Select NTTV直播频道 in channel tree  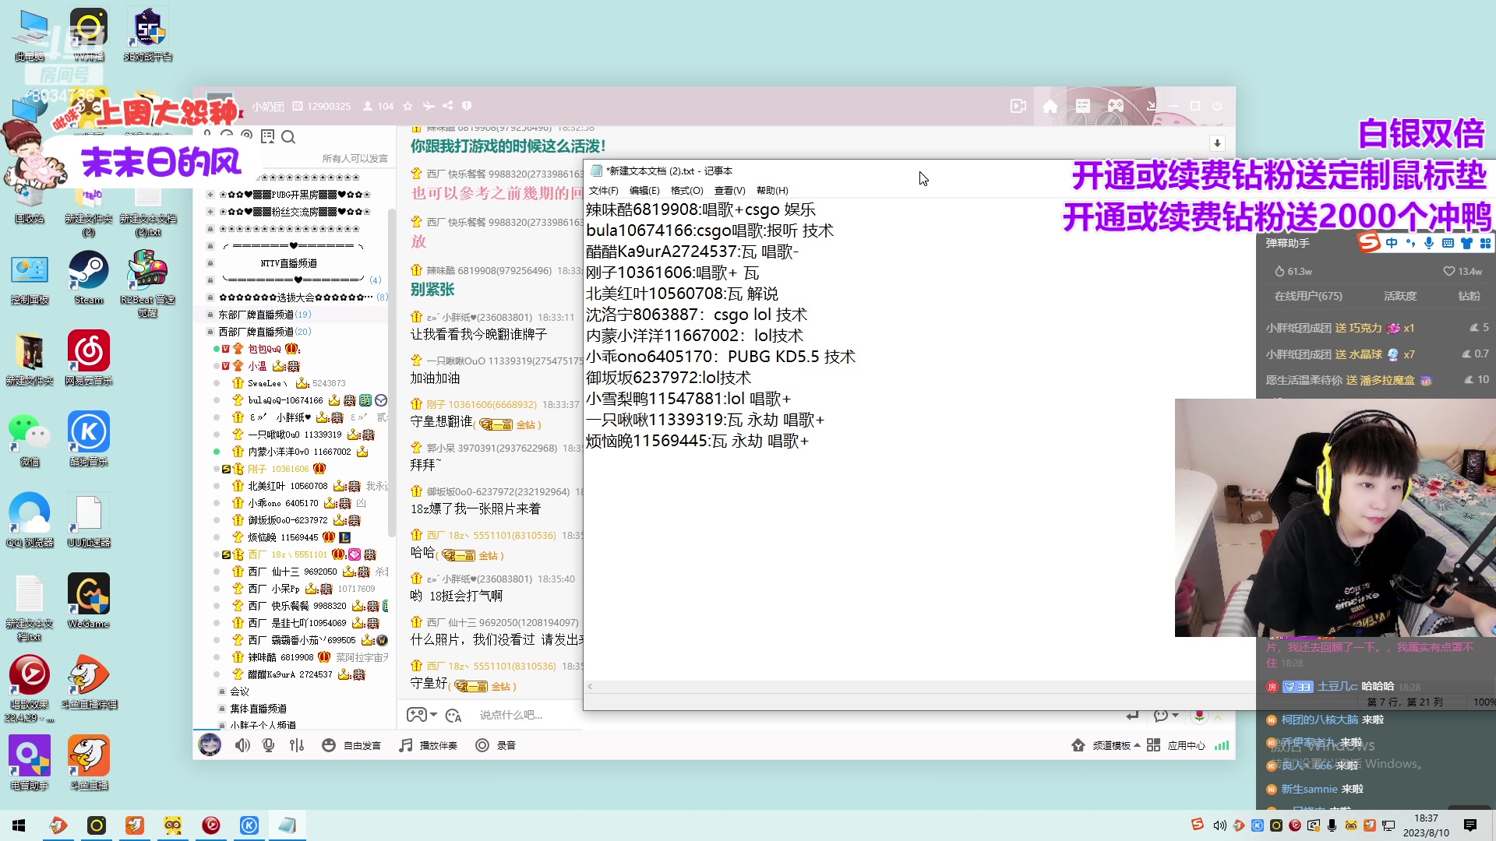coord(289,263)
